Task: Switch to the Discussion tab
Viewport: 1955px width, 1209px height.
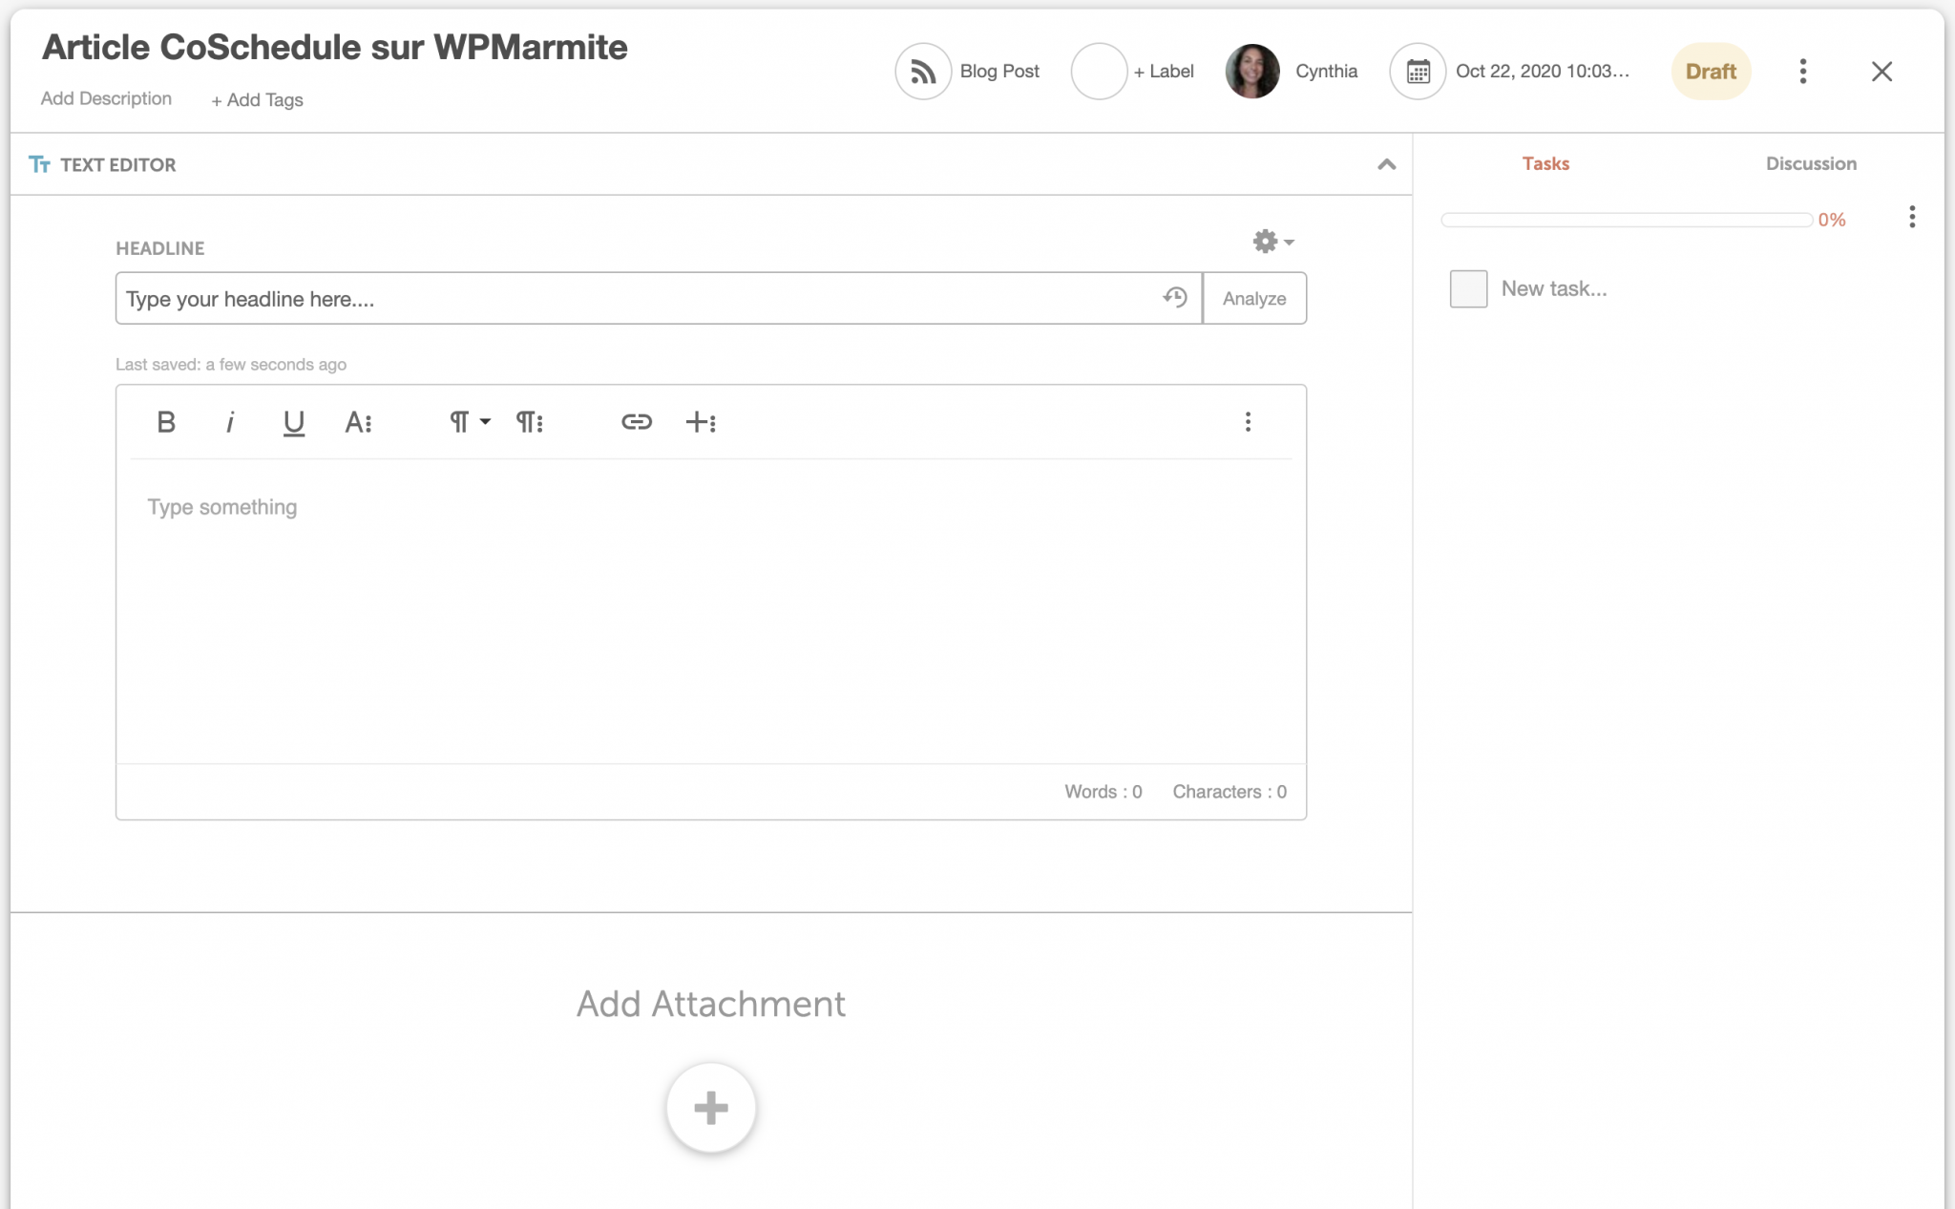Action: 1811,163
